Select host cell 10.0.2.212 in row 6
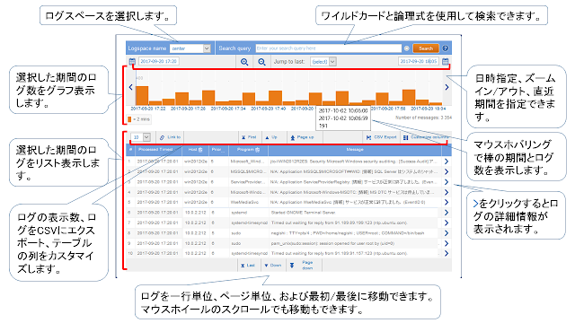The image size is (575, 323). coord(196,213)
